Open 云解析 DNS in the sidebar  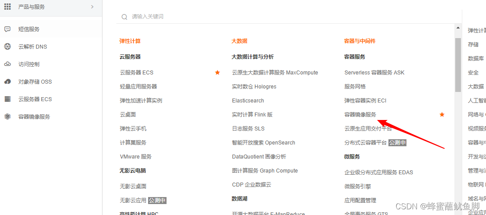click(33, 47)
